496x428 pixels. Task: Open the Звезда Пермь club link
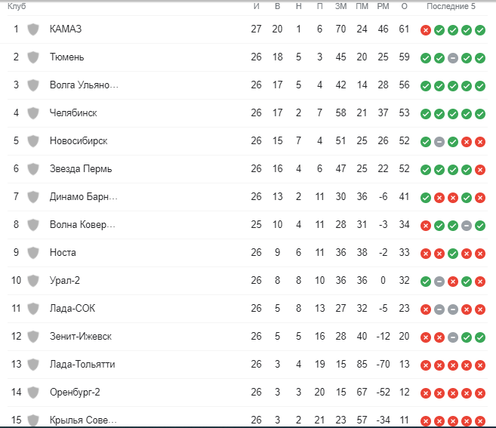pyautogui.click(x=80, y=169)
